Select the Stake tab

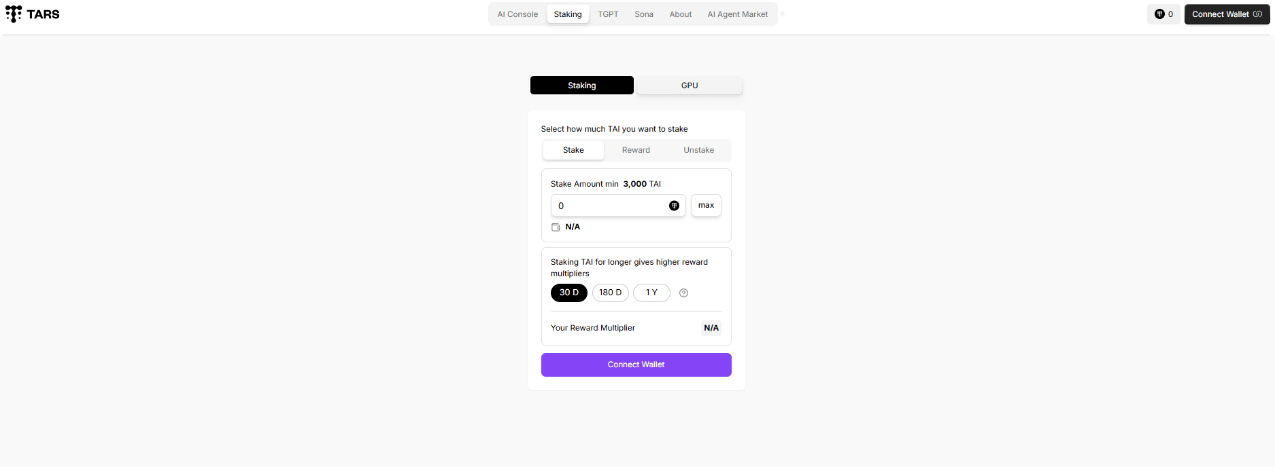pos(573,150)
